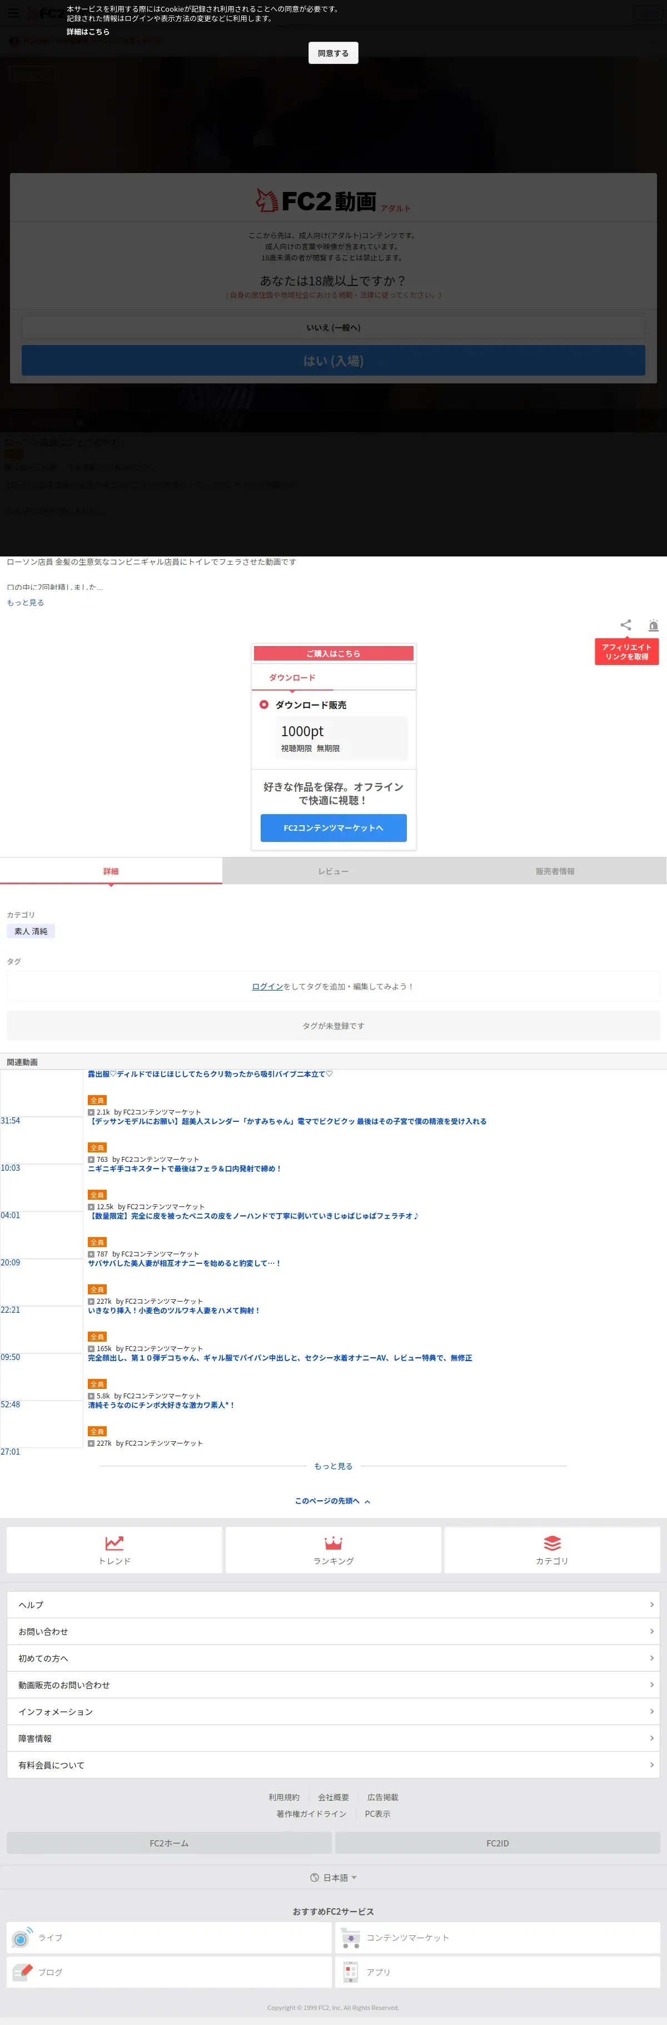
Task: Click いいえ (一般へ) button
Action: 333,328
